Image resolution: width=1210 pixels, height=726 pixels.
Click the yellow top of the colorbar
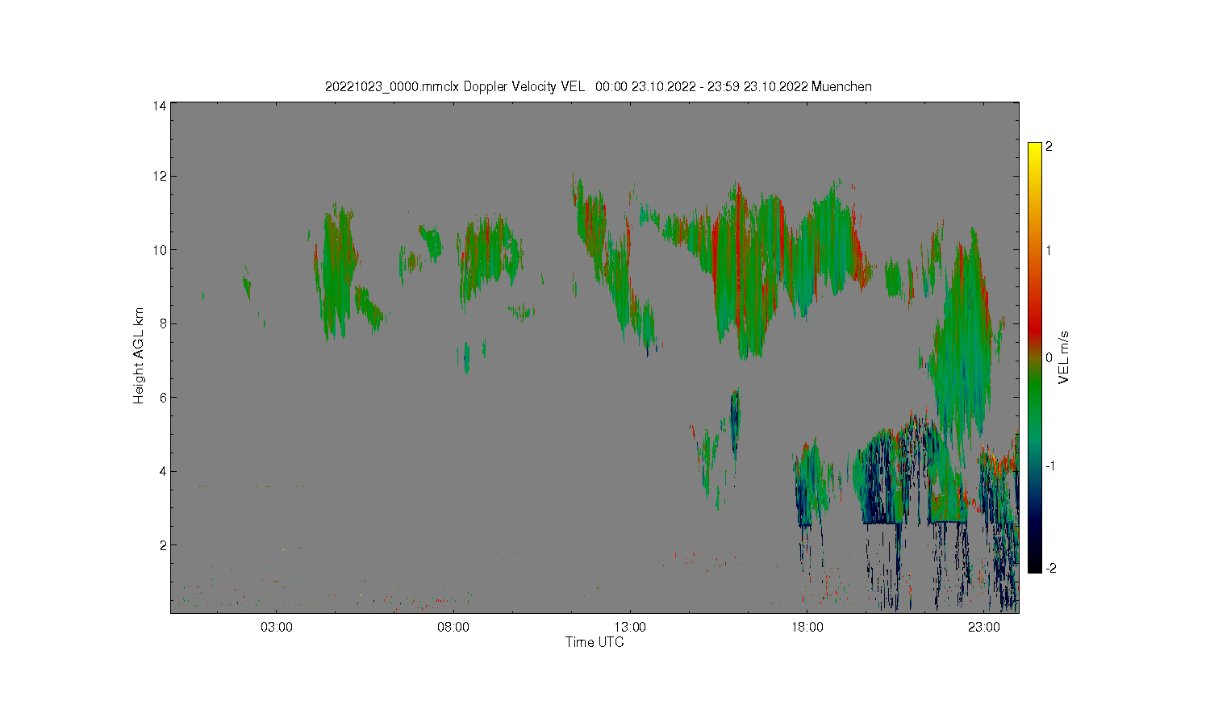(x=1034, y=150)
